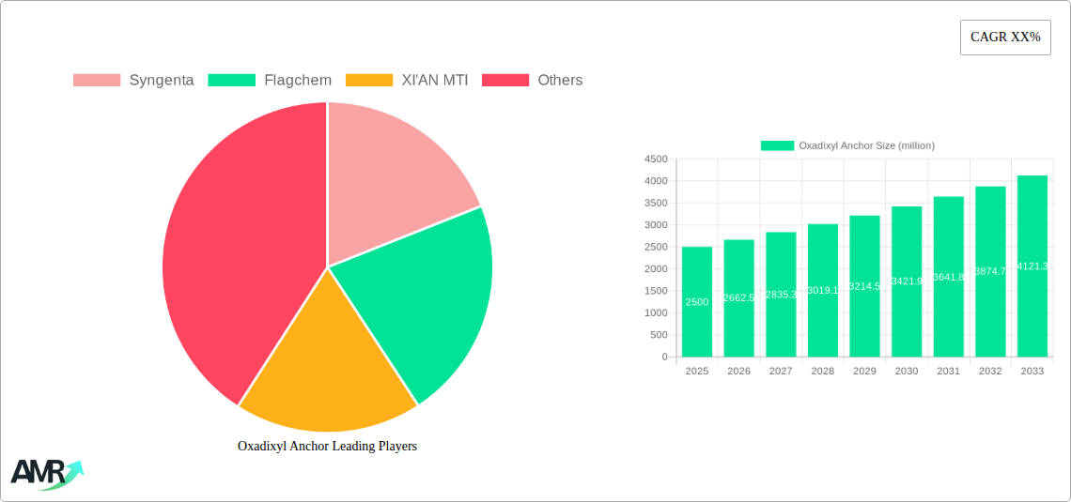The width and height of the screenshot is (1071, 502).
Task: Click the Oxadixyl Anchor Leading Players caption
Action: 327,447
